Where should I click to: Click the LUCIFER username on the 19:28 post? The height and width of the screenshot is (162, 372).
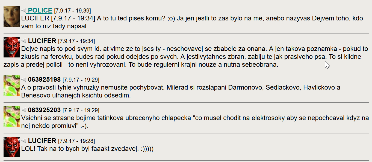pyautogui.click(x=42, y=141)
